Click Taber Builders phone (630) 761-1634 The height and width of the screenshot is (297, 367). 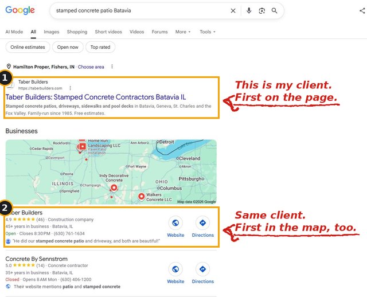pyautogui.click(x=69, y=233)
